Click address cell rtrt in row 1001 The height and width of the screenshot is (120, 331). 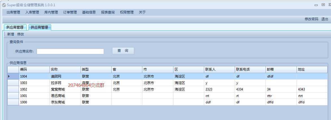click(312, 96)
